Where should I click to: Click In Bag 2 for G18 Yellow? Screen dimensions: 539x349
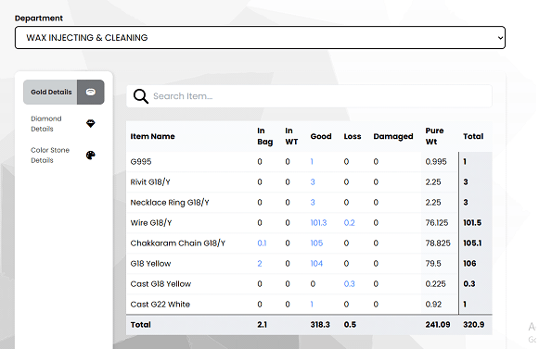(x=260, y=264)
